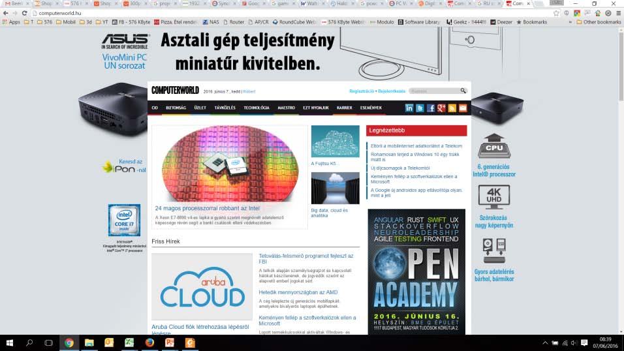Open the Twitter social icon

420,108
